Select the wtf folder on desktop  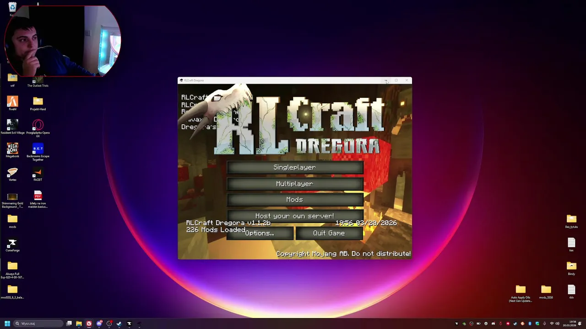(12, 80)
